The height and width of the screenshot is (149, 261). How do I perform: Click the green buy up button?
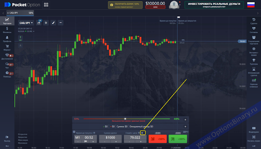tap(178, 139)
